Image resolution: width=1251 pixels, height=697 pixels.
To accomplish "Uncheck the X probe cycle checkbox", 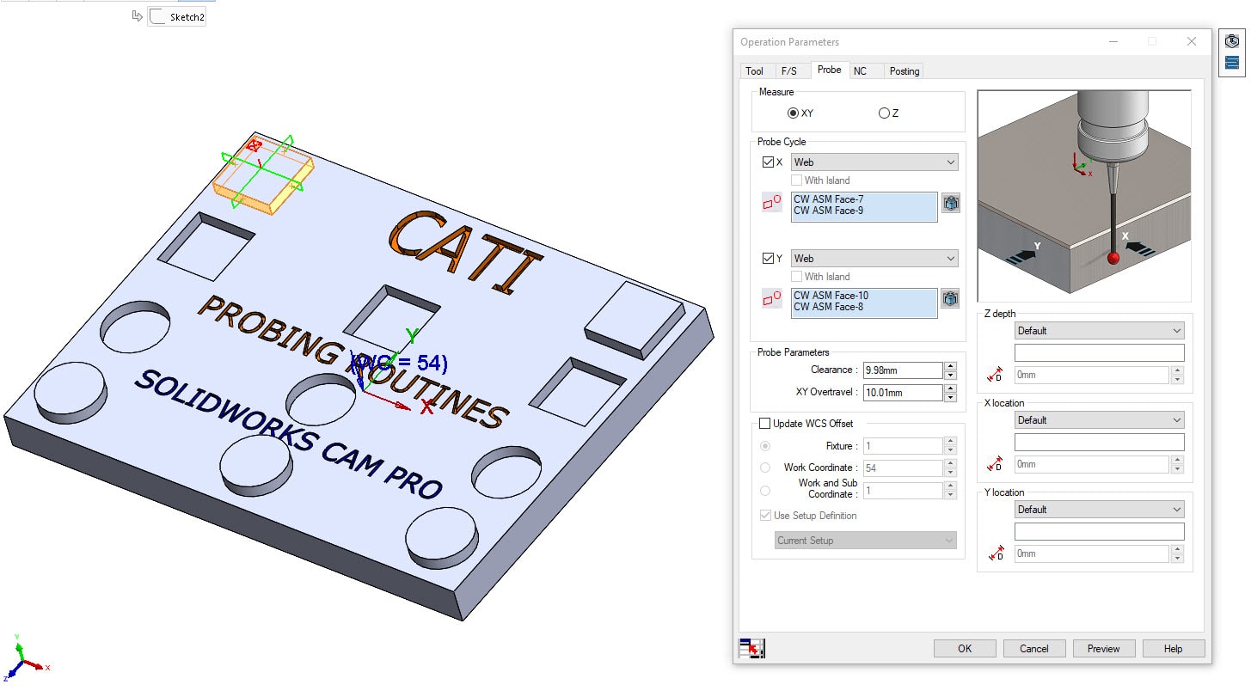I will point(768,162).
